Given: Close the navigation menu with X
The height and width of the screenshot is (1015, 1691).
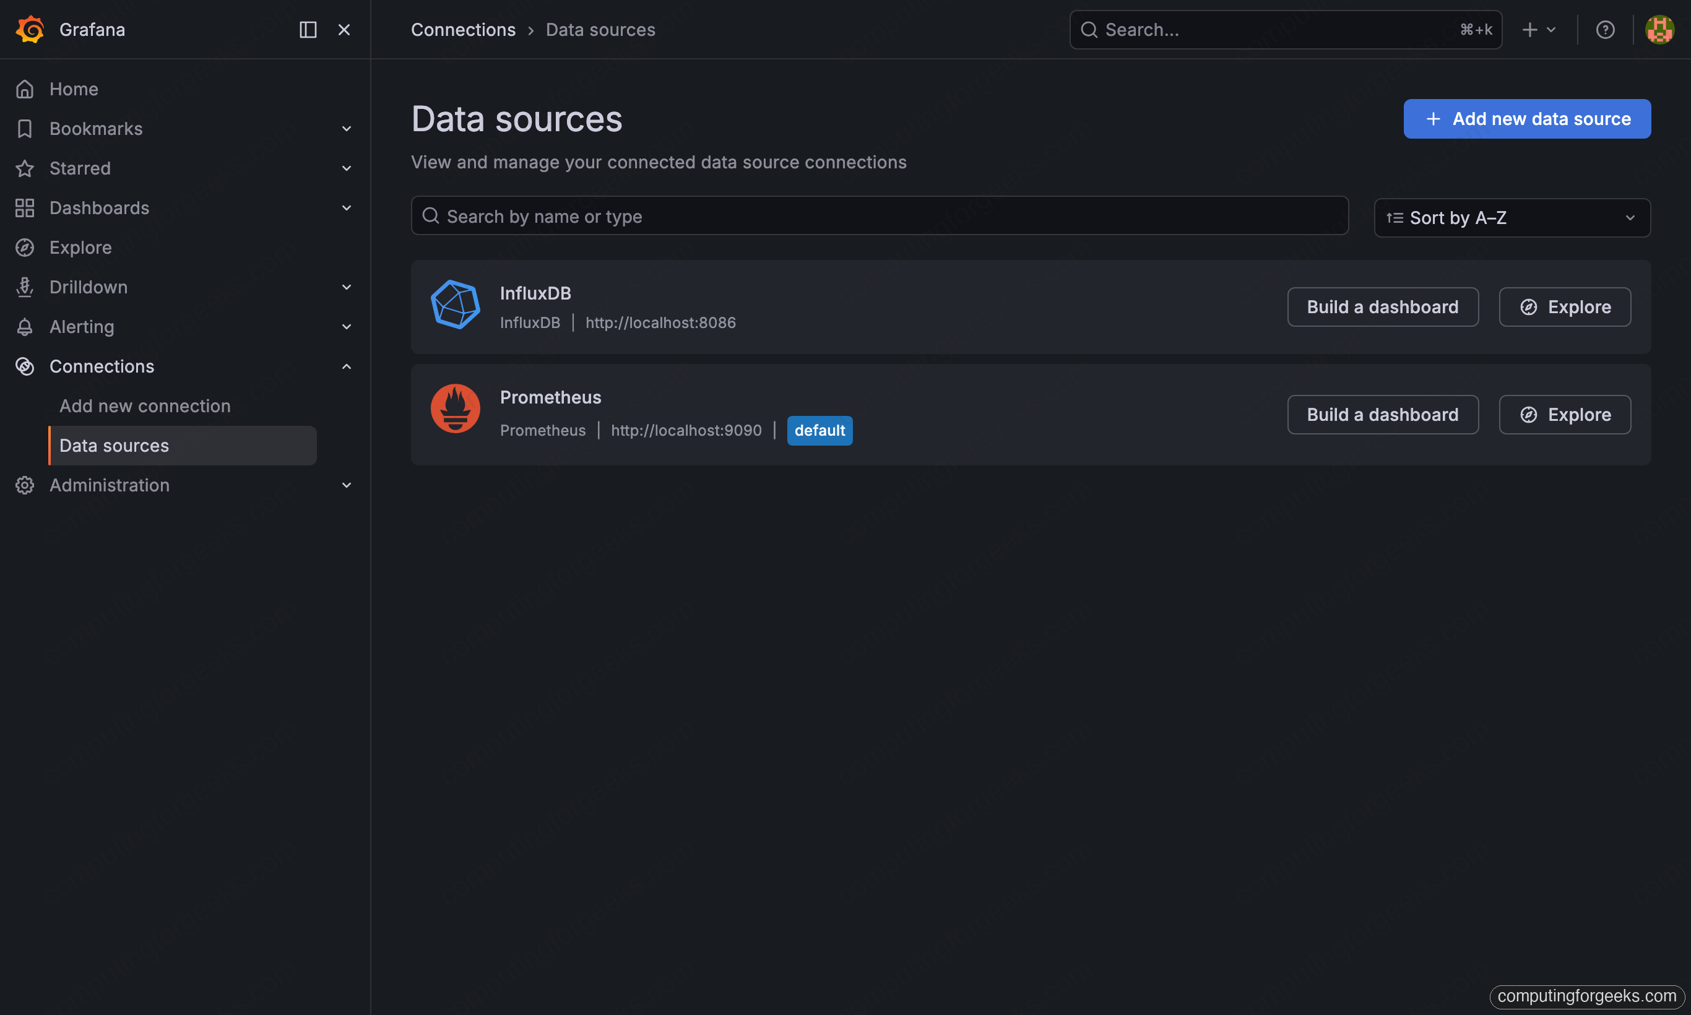Looking at the screenshot, I should 344,30.
